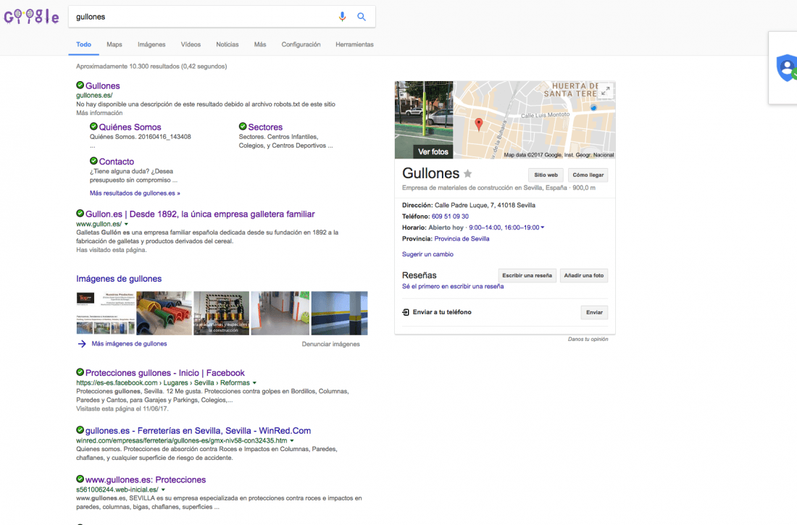Click green checkmark beside Gullones result
Image resolution: width=797 pixels, height=525 pixels.
click(80, 85)
